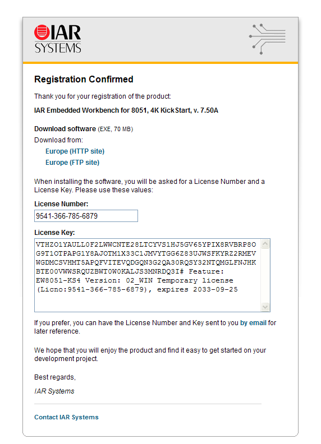Open the Europe (FTP site) download link
This screenshot has height=444, width=321.
point(72,163)
